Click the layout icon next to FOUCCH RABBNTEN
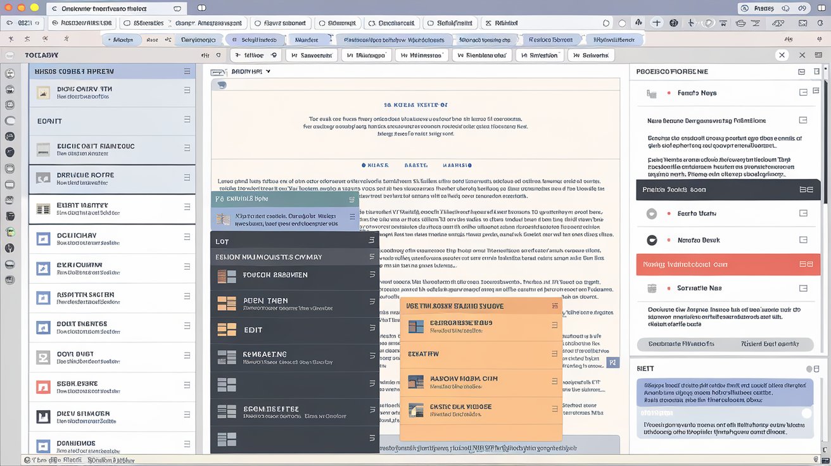This screenshot has height=466, width=831. 226,276
